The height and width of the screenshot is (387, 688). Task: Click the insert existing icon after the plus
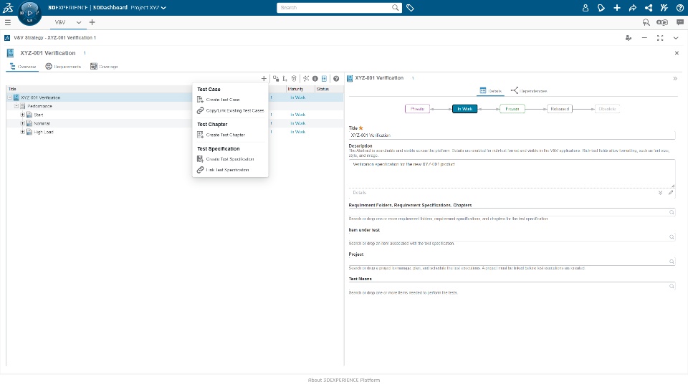[x=275, y=79]
